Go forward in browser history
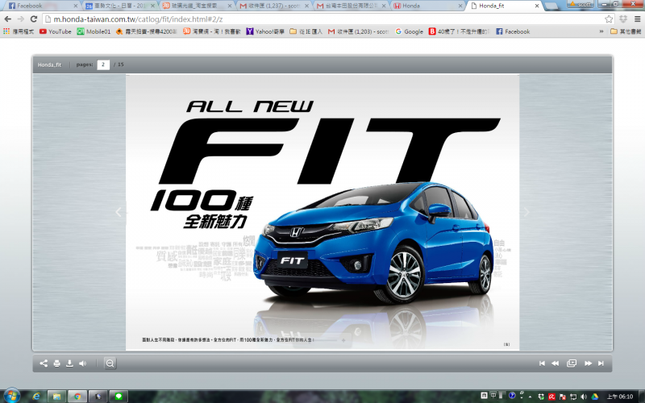The width and height of the screenshot is (645, 403). pyautogui.click(x=21, y=19)
